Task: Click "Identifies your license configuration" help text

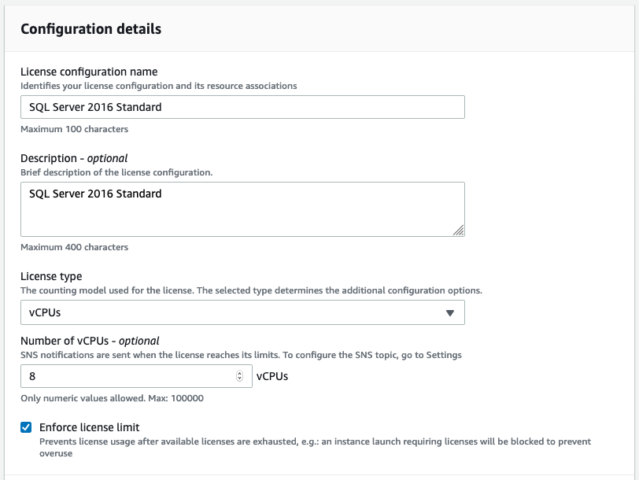Action: click(158, 86)
